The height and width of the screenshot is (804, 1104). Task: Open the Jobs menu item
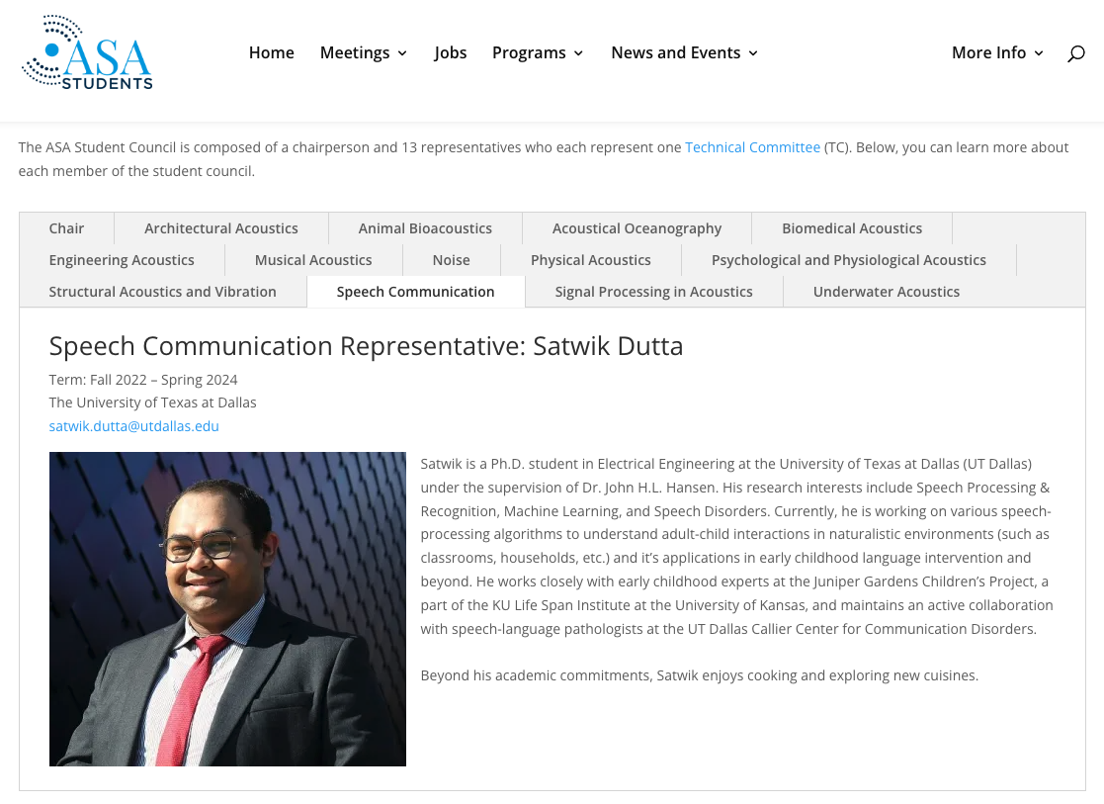[x=450, y=52]
